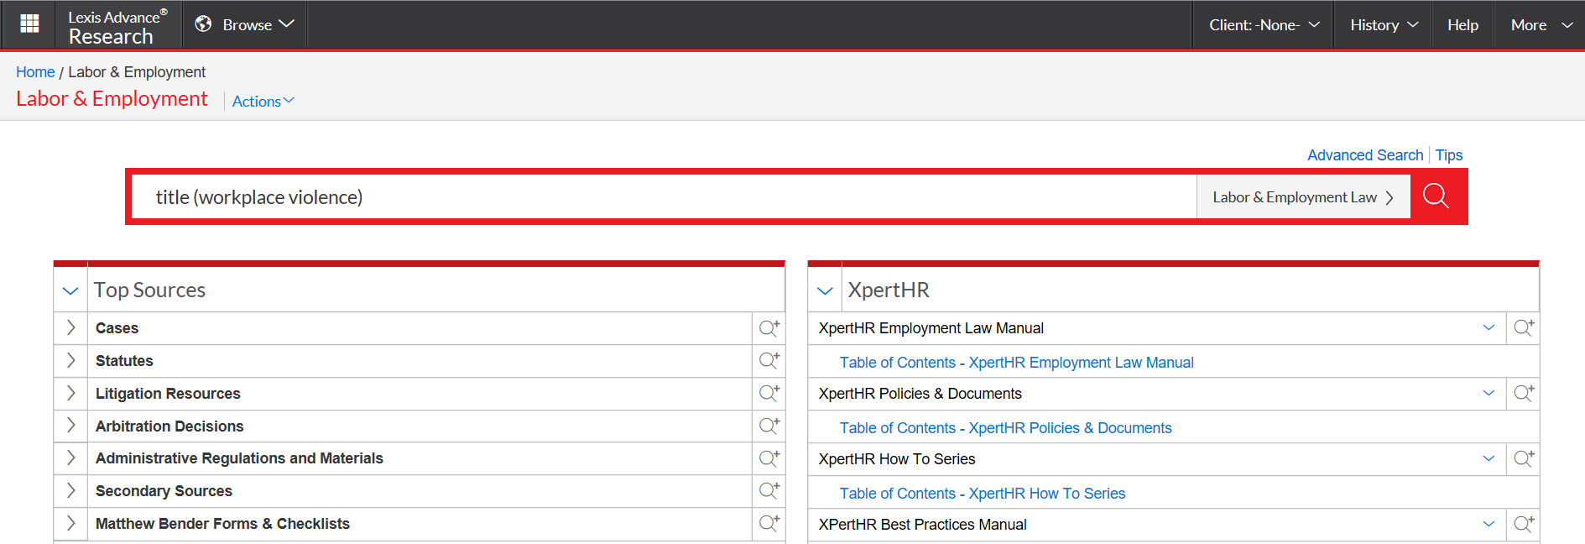Viewport: 1585px width, 544px height.
Task: Open Litigation Resources source link
Action: point(168,394)
